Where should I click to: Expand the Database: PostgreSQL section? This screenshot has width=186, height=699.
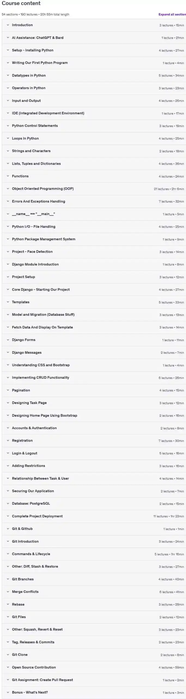pyautogui.click(x=94, y=503)
